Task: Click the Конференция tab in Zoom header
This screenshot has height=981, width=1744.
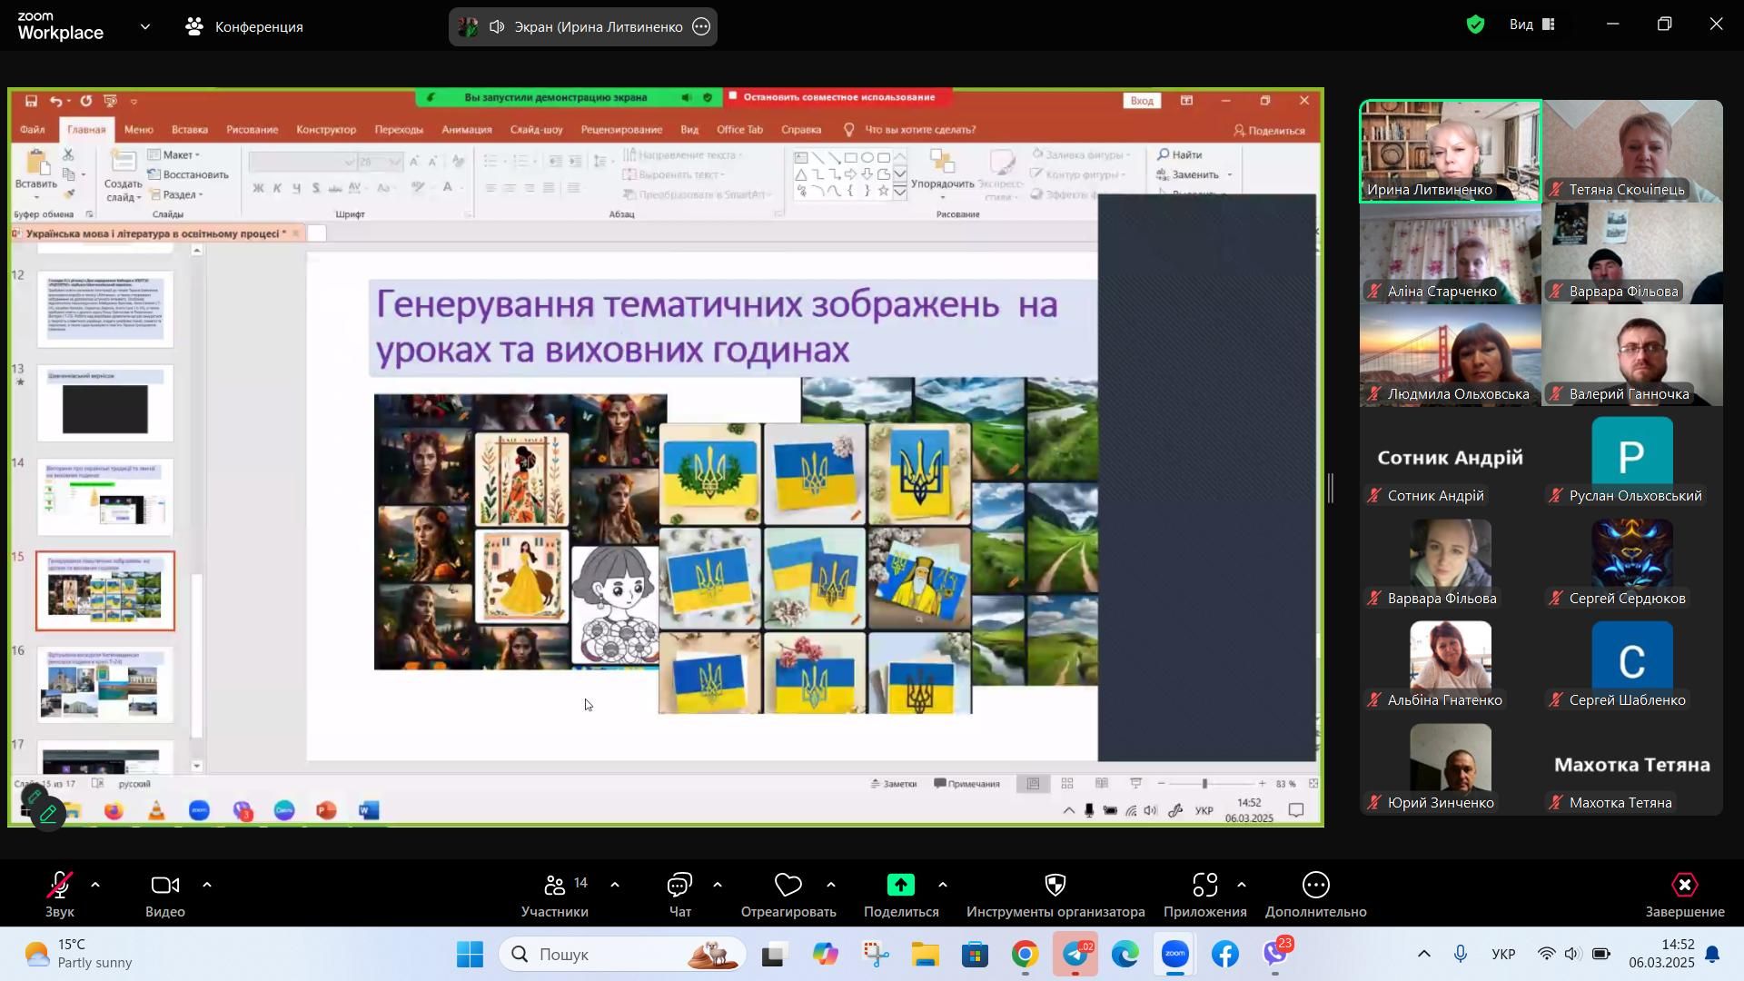Action: 245,26
